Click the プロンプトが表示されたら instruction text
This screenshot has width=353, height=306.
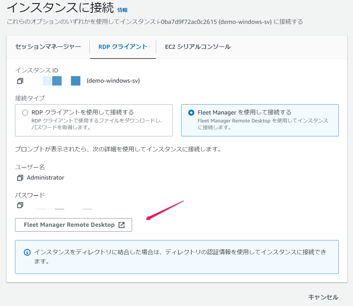(118, 149)
